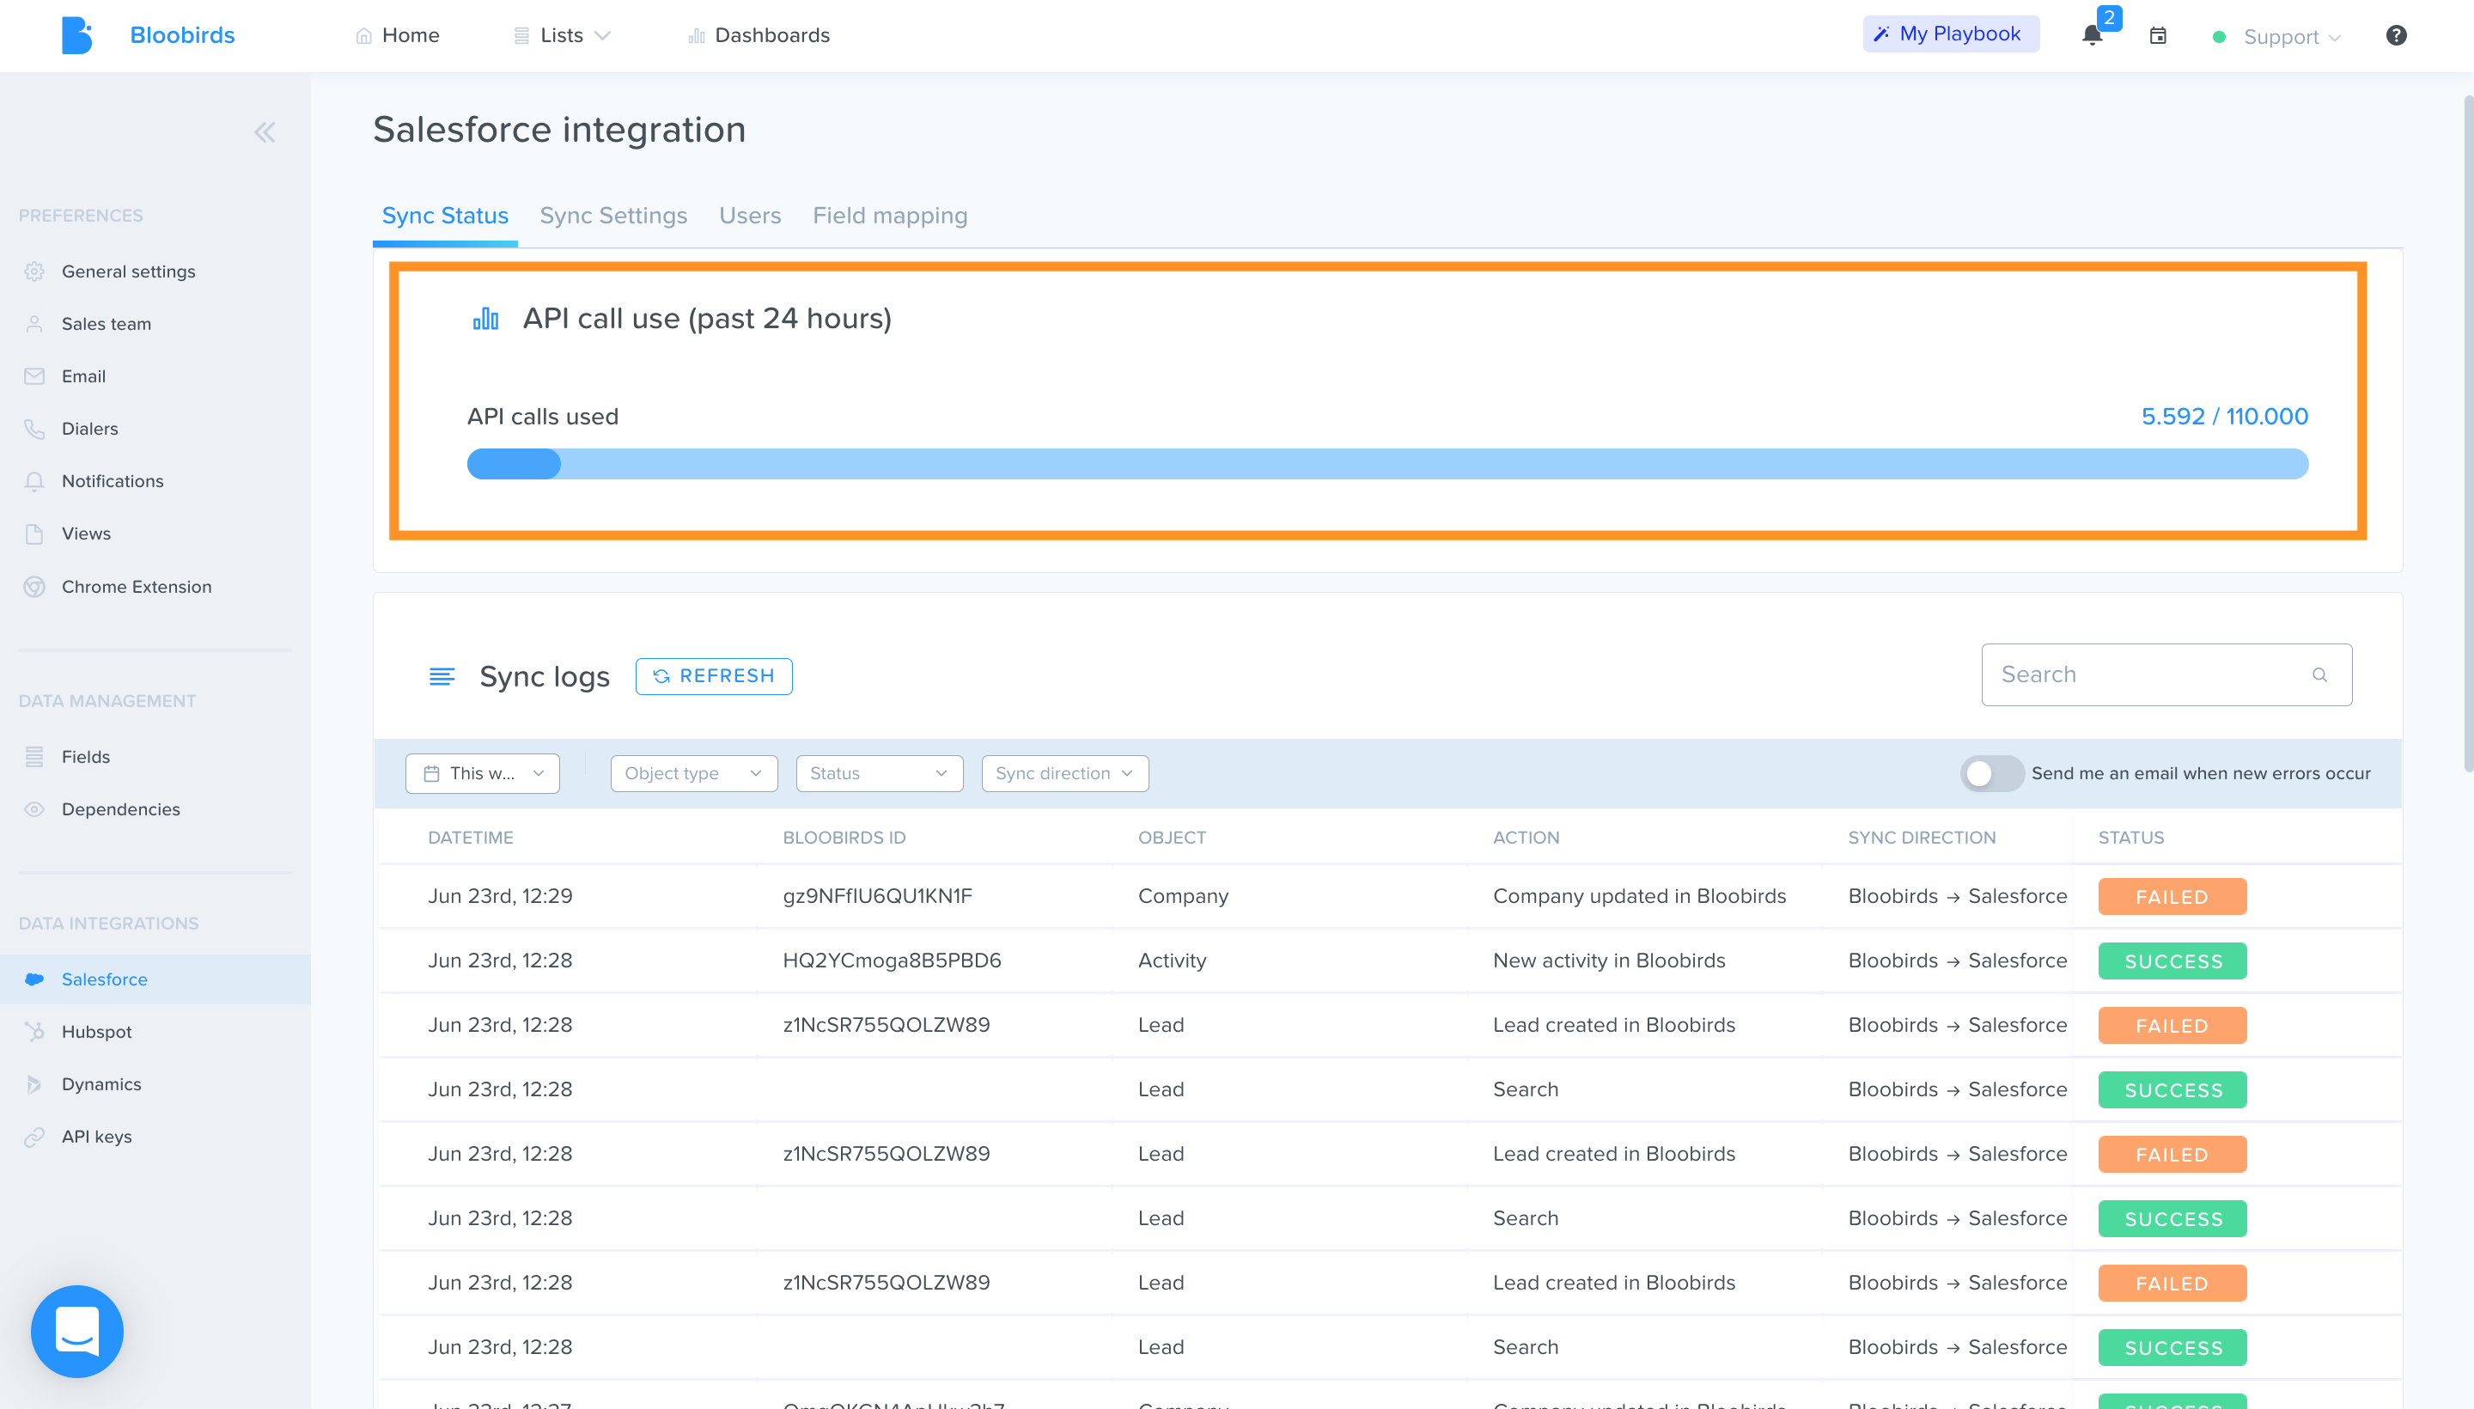Image resolution: width=2474 pixels, height=1409 pixels.
Task: Click the STATUS column header
Action: (2130, 838)
